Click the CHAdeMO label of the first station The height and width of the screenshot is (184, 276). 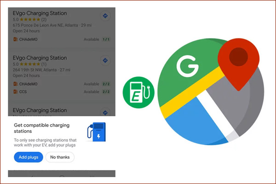tap(29, 39)
